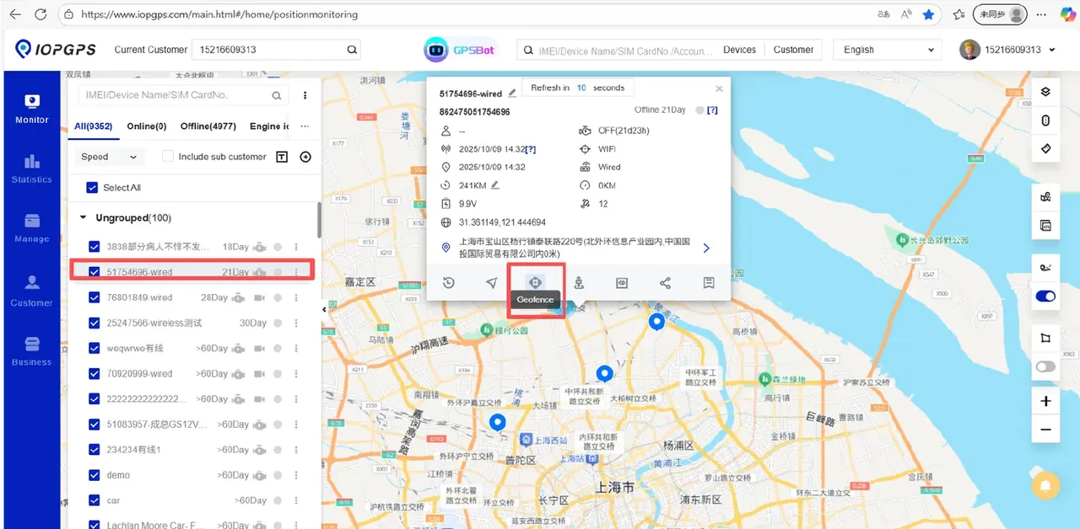Open the notification bell
This screenshot has width=1080, height=529.
(x=1045, y=485)
